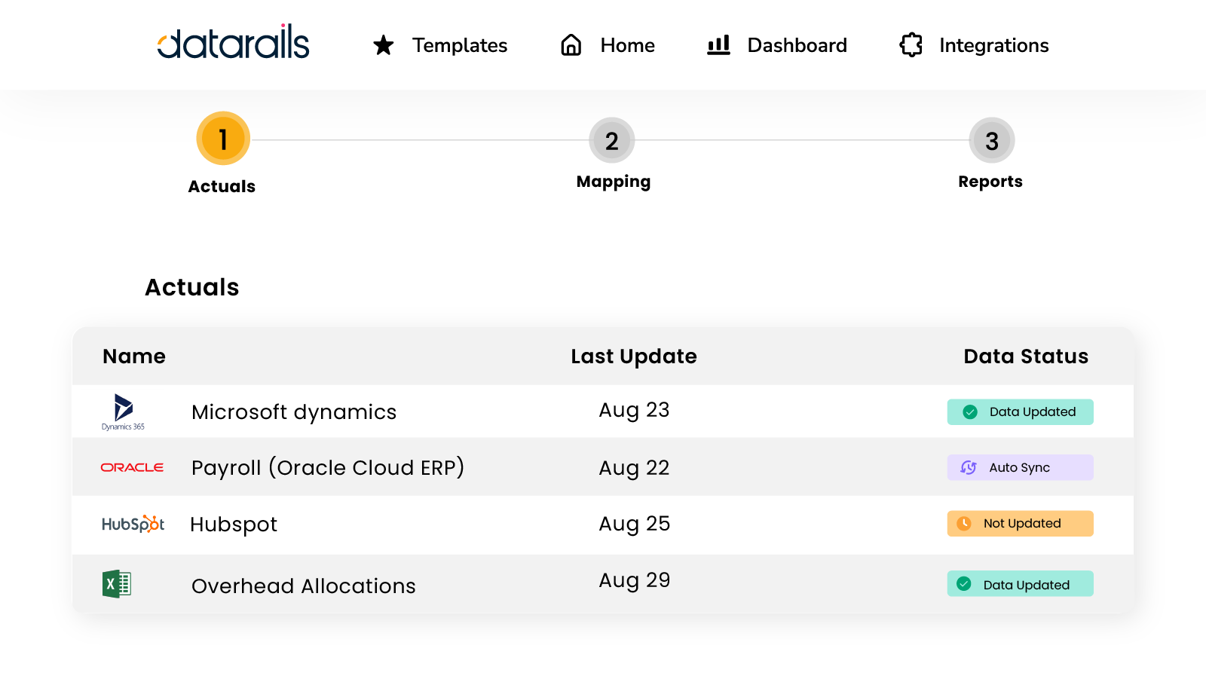Click the Last Update column header
1206x679 pixels.
click(x=633, y=356)
